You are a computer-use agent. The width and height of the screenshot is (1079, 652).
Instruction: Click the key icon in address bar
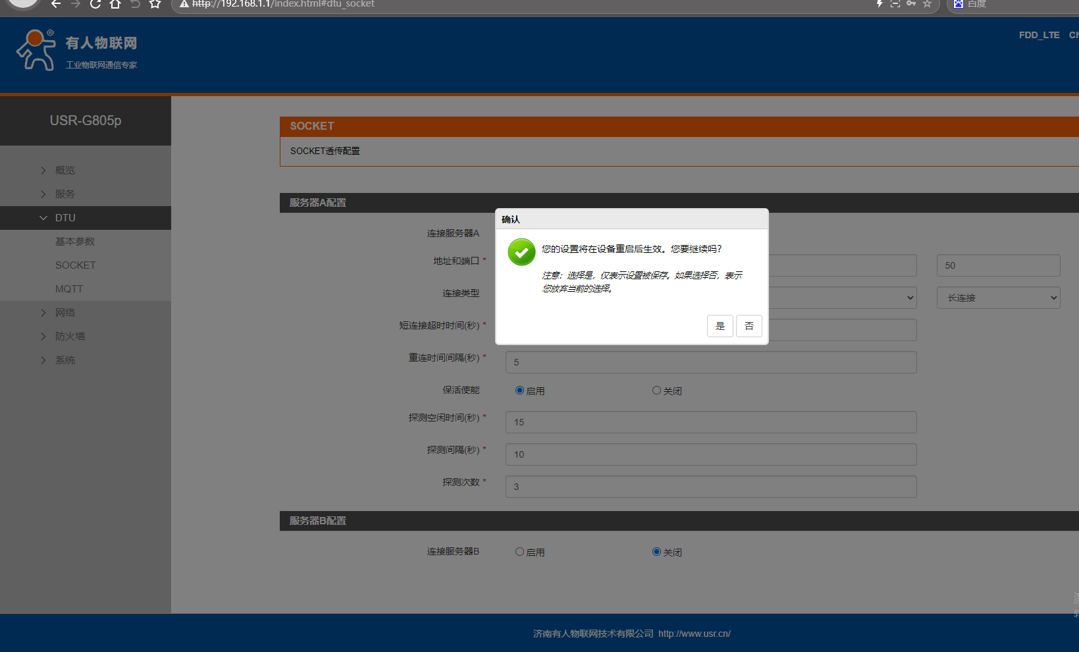[911, 3]
